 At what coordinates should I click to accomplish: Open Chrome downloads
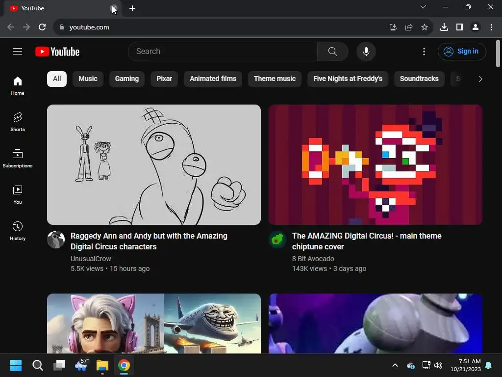click(444, 27)
